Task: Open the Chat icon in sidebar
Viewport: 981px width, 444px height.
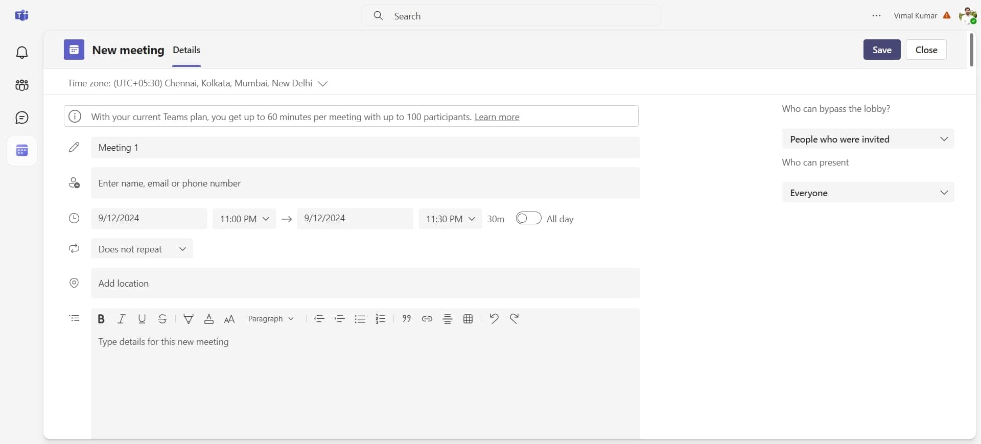Action: 22,118
